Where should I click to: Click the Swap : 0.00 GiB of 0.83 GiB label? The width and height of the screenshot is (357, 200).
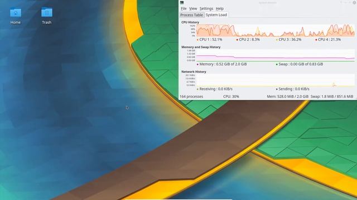click(x=300, y=64)
